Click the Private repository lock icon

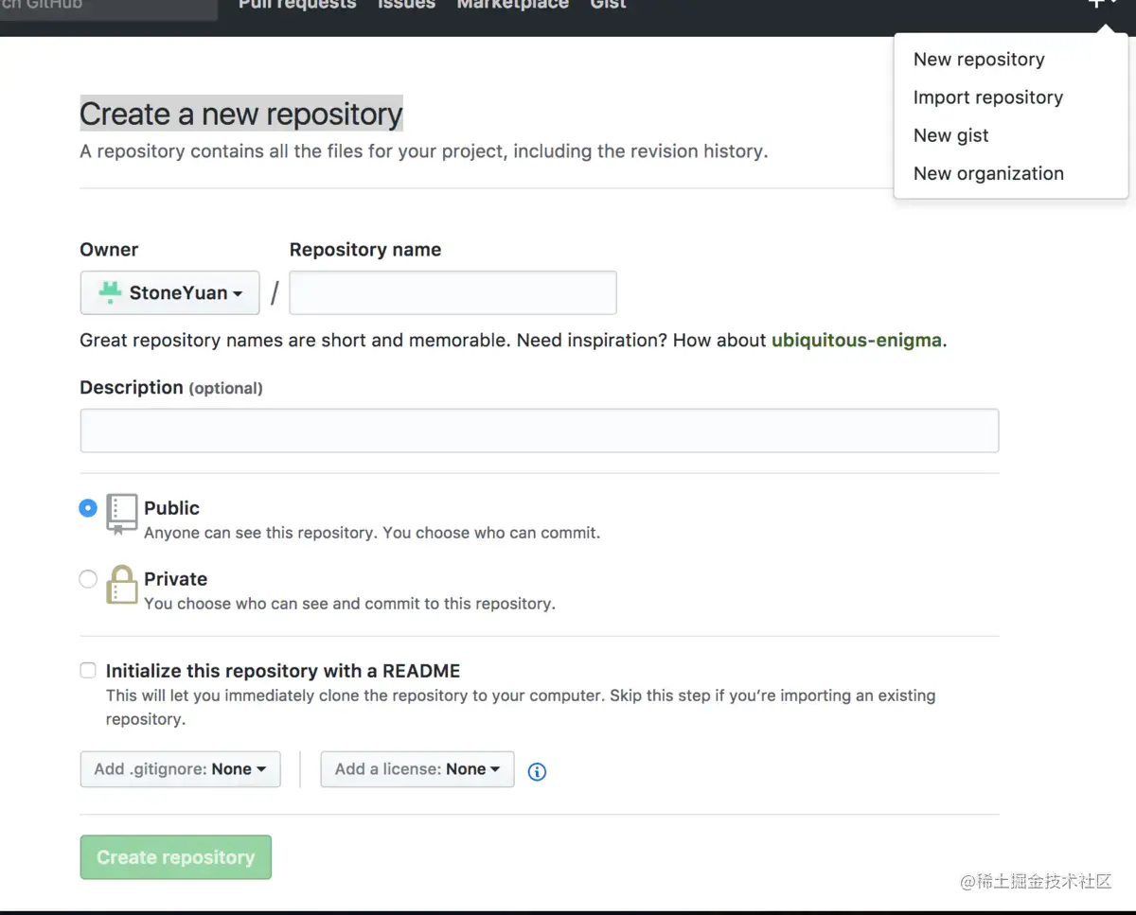click(x=121, y=585)
